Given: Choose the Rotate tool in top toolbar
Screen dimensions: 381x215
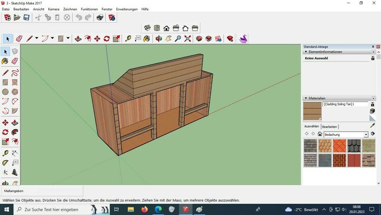Looking at the screenshot, I should click(107, 39).
